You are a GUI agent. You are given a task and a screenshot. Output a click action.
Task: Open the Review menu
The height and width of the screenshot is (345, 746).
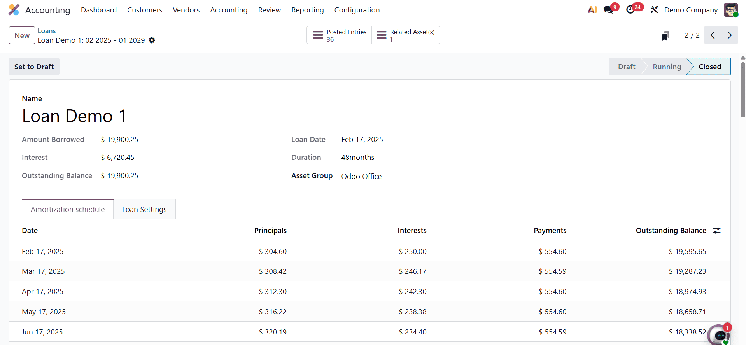[x=270, y=10]
